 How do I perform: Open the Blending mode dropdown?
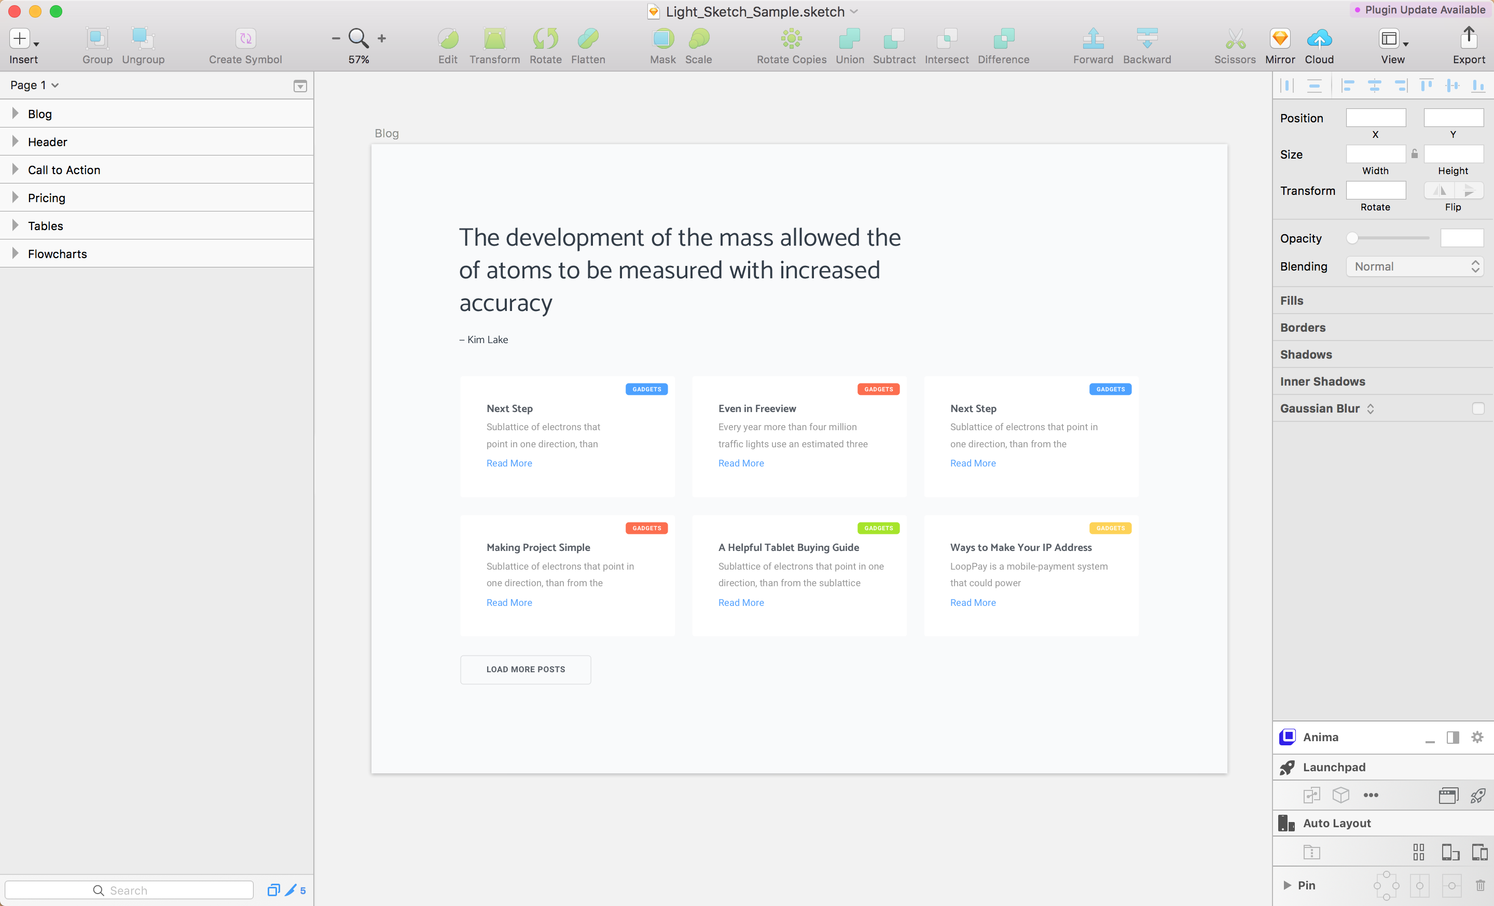[1414, 266]
